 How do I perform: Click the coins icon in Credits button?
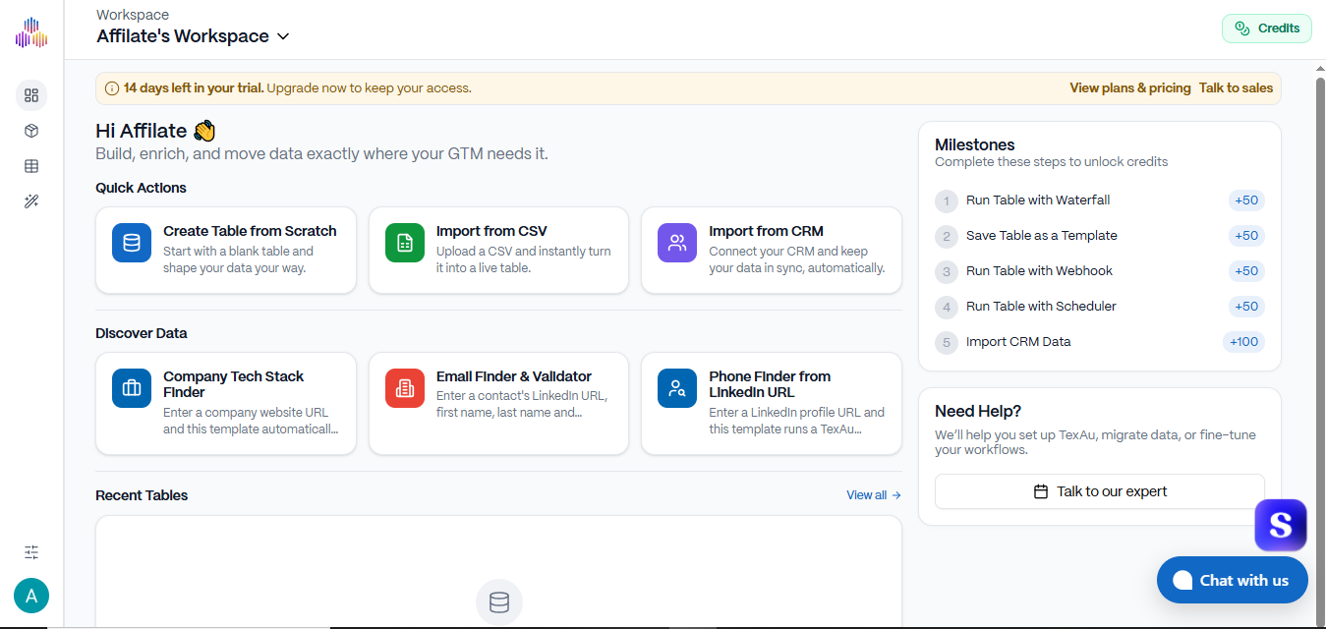pos(1241,29)
